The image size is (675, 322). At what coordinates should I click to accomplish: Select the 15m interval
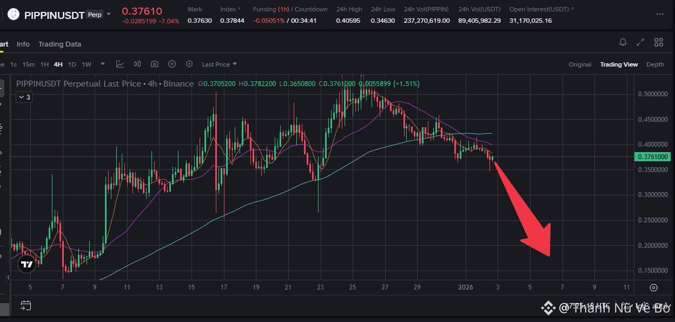pyautogui.click(x=29, y=64)
